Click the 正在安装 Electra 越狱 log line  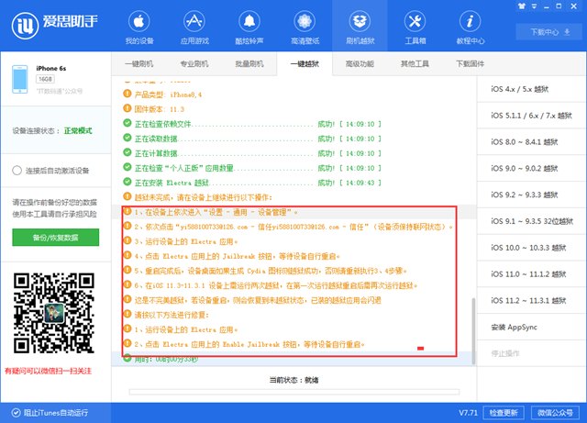[x=252, y=183]
